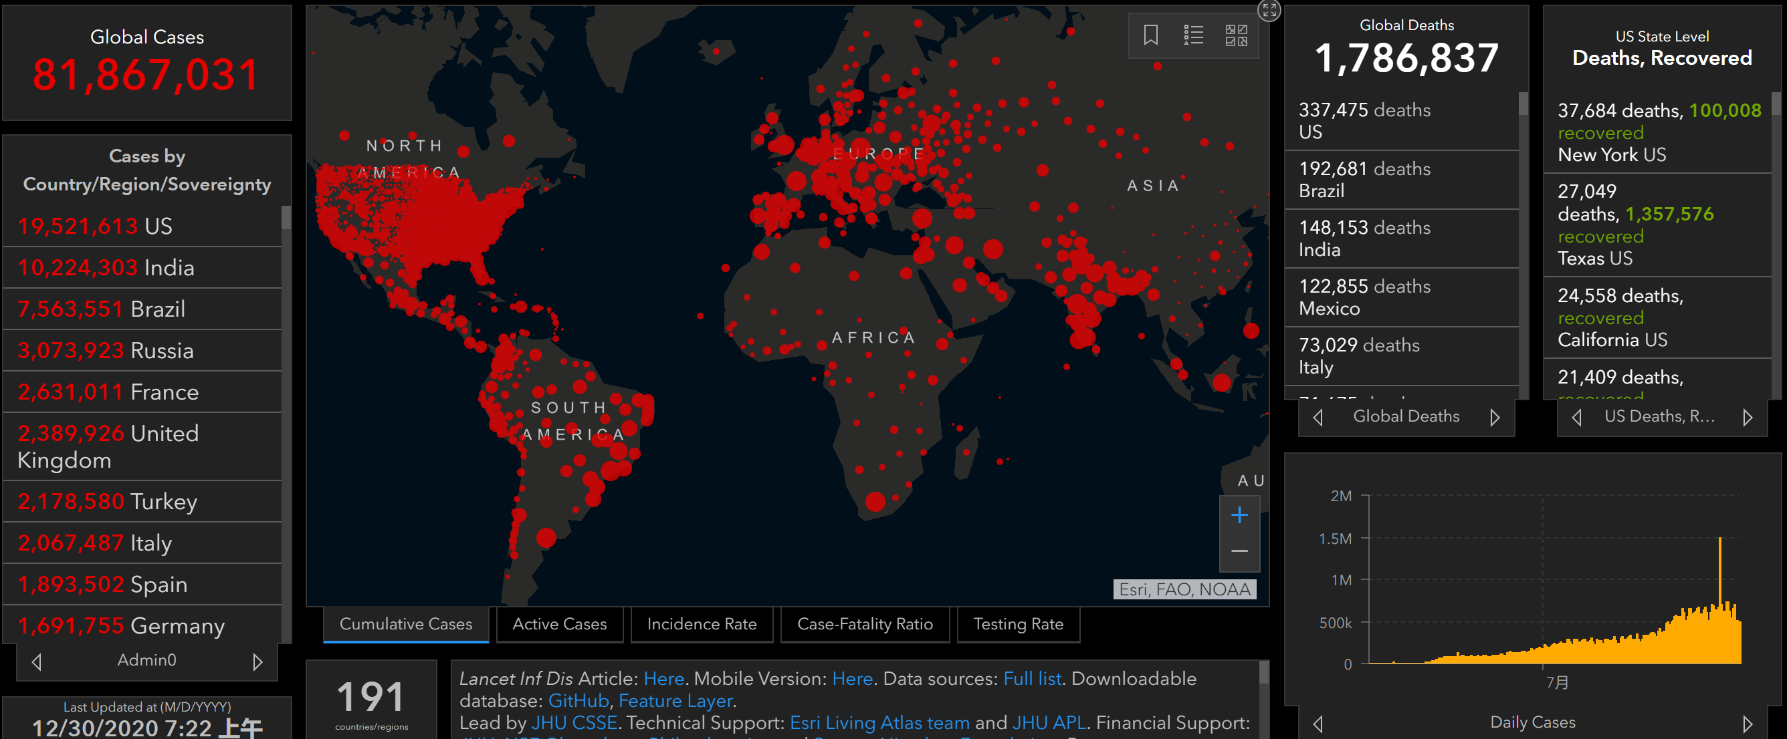Show next US Deaths panel

(x=1748, y=418)
